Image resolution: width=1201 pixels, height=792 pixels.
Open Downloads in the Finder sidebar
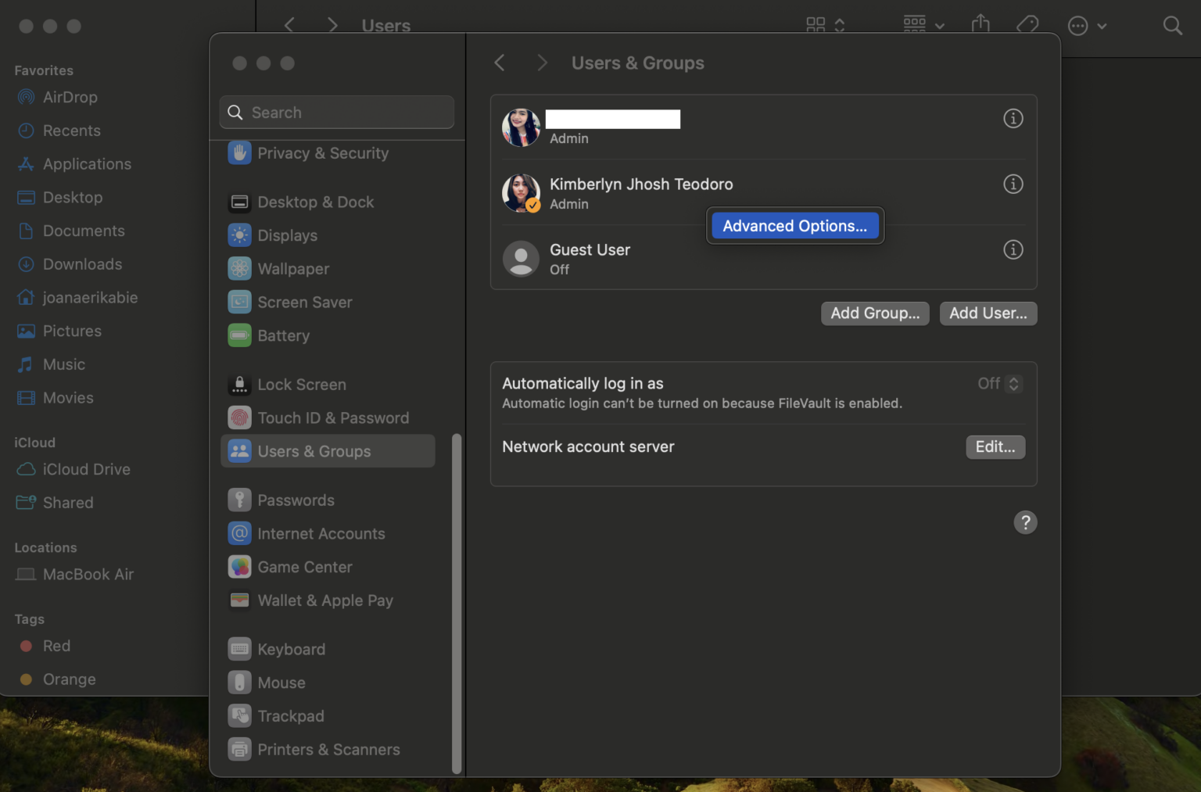tap(82, 264)
